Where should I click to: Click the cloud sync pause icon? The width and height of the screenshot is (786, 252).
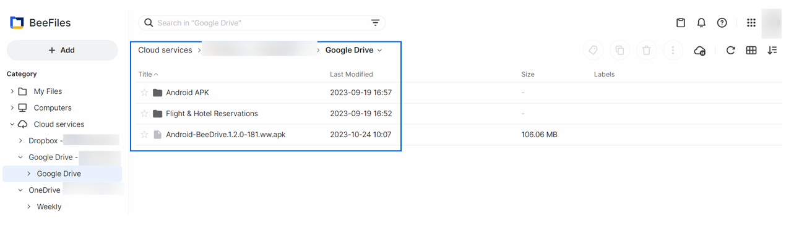tap(700, 51)
